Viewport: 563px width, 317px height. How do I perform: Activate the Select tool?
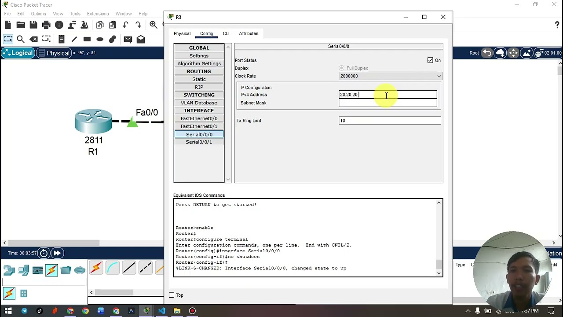(x=8, y=39)
